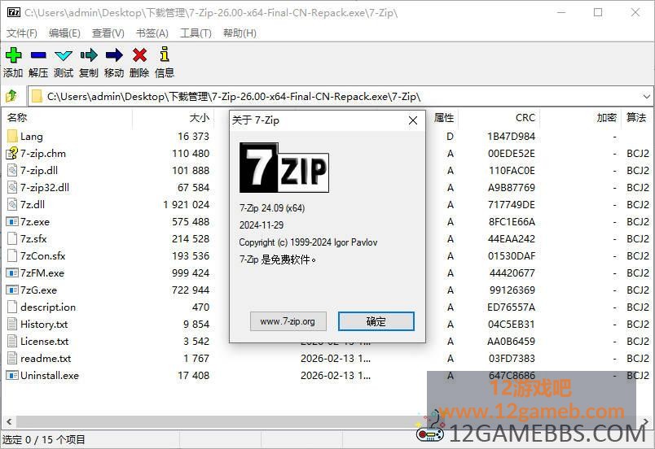The height and width of the screenshot is (449, 655).
Task: Select the 7z.sfx file icon
Action: pos(12,238)
